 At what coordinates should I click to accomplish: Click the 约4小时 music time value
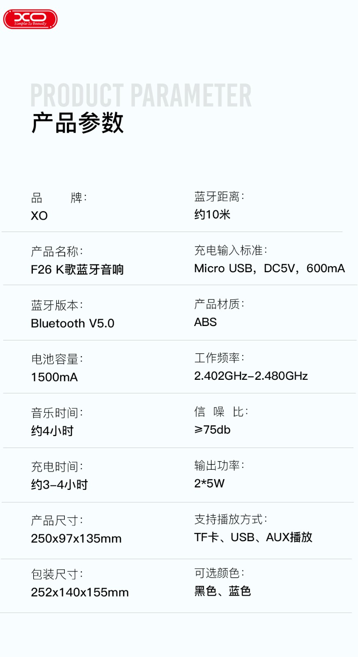click(x=52, y=431)
